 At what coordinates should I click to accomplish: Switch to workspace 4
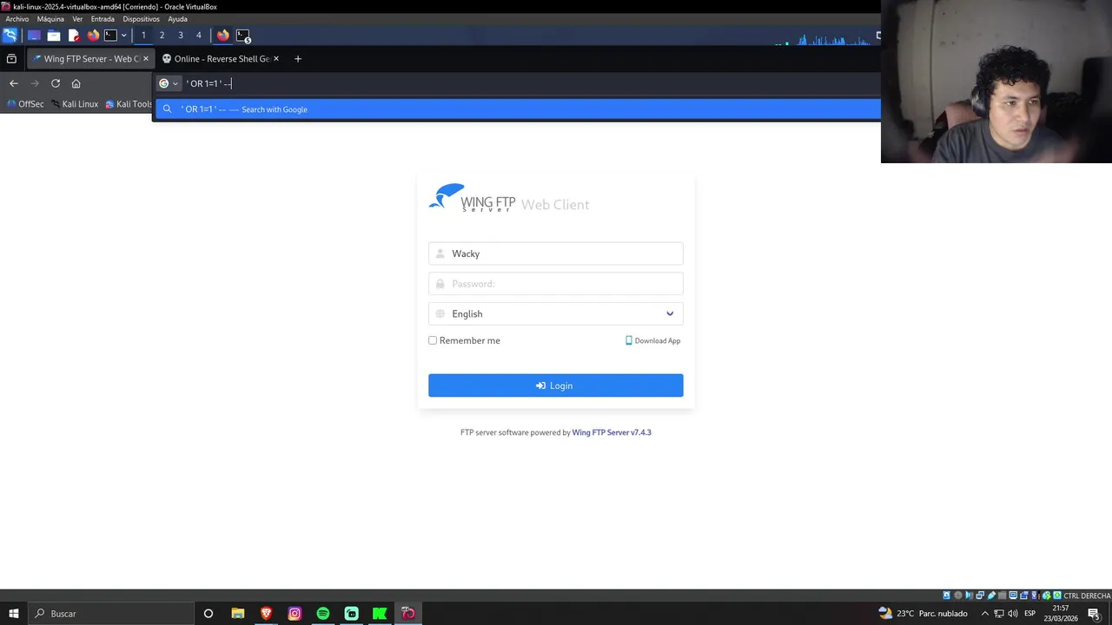point(198,36)
